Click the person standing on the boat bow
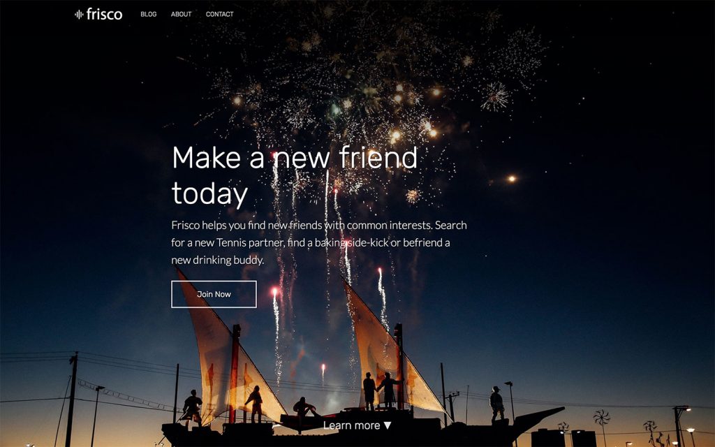The image size is (715, 447). tap(496, 404)
